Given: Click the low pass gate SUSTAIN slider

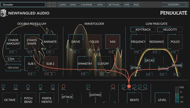Looking at the screenshot, I should point(163,69).
